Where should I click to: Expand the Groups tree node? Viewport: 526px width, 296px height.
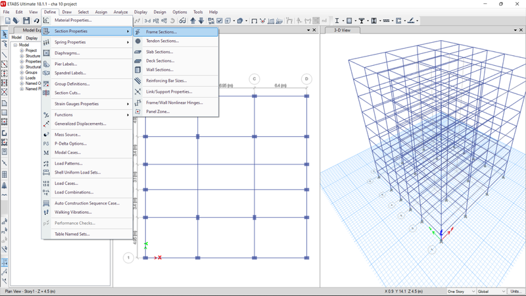22,72
